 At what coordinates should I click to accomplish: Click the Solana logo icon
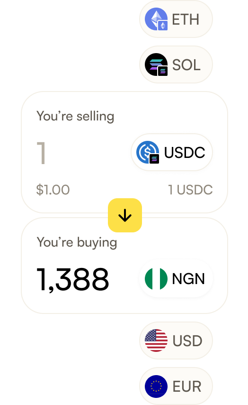(156, 64)
